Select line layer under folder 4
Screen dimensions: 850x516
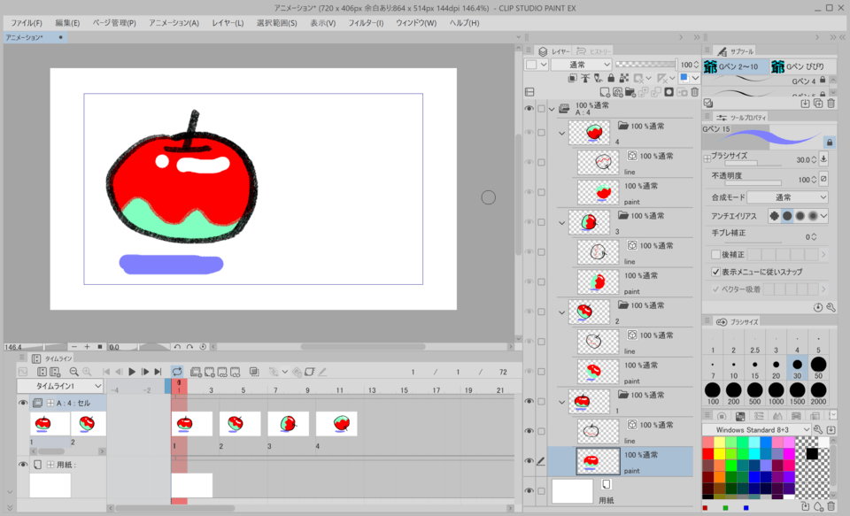click(625, 163)
